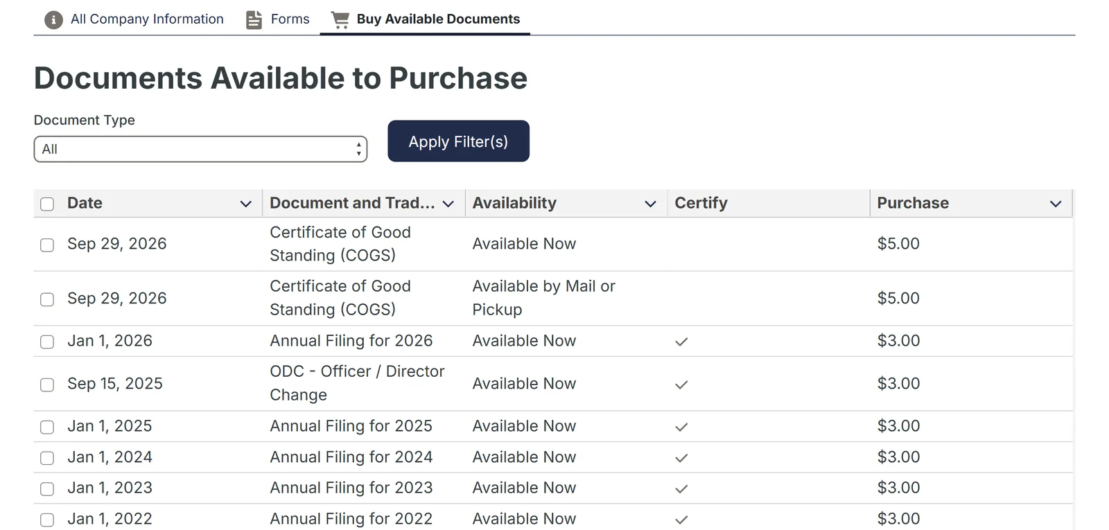Image resolution: width=1109 pixels, height=530 pixels.
Task: Click the shopping cart icon
Action: point(340,20)
